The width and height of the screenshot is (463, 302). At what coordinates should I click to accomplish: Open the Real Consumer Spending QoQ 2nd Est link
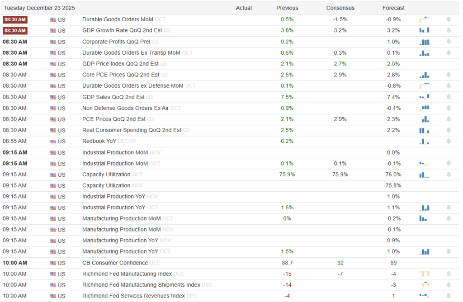pyautogui.click(x=132, y=130)
